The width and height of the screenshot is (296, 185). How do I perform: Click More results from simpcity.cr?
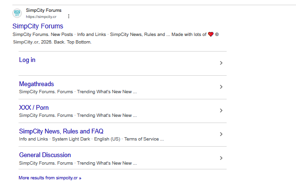click(x=50, y=178)
